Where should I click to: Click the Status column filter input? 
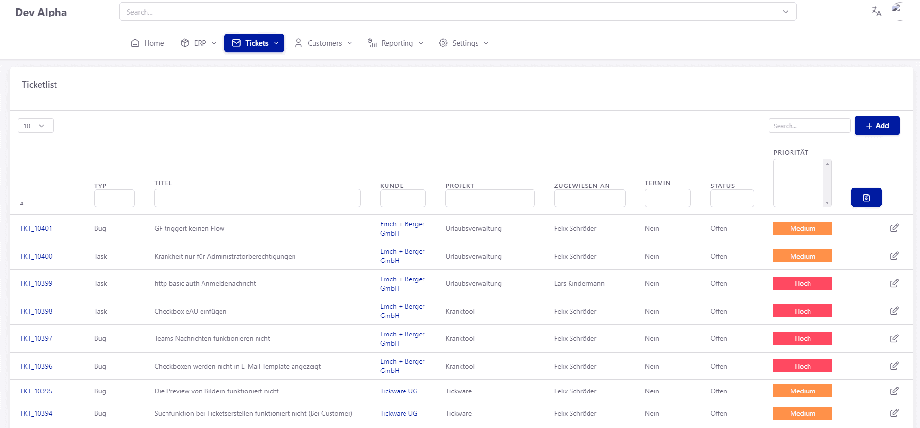(732, 198)
